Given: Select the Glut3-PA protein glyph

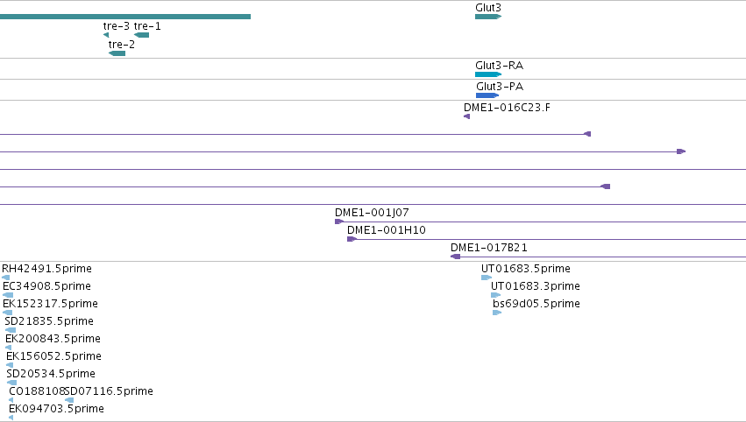Looking at the screenshot, I should [x=487, y=95].
